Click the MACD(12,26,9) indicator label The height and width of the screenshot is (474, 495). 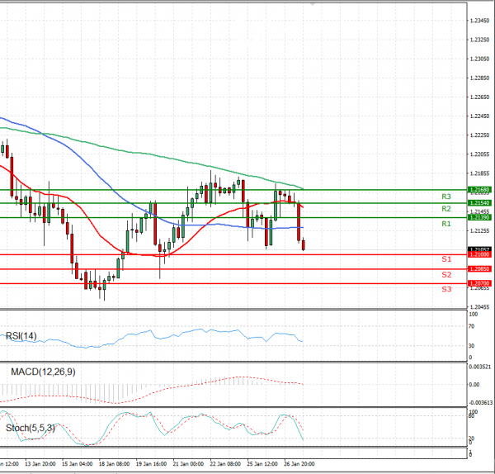43,372
